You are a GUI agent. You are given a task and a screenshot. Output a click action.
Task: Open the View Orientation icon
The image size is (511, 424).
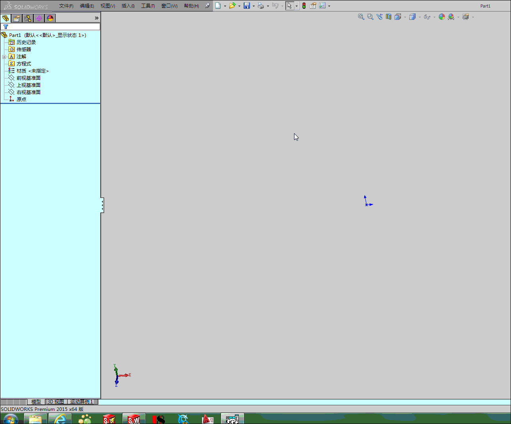[398, 17]
